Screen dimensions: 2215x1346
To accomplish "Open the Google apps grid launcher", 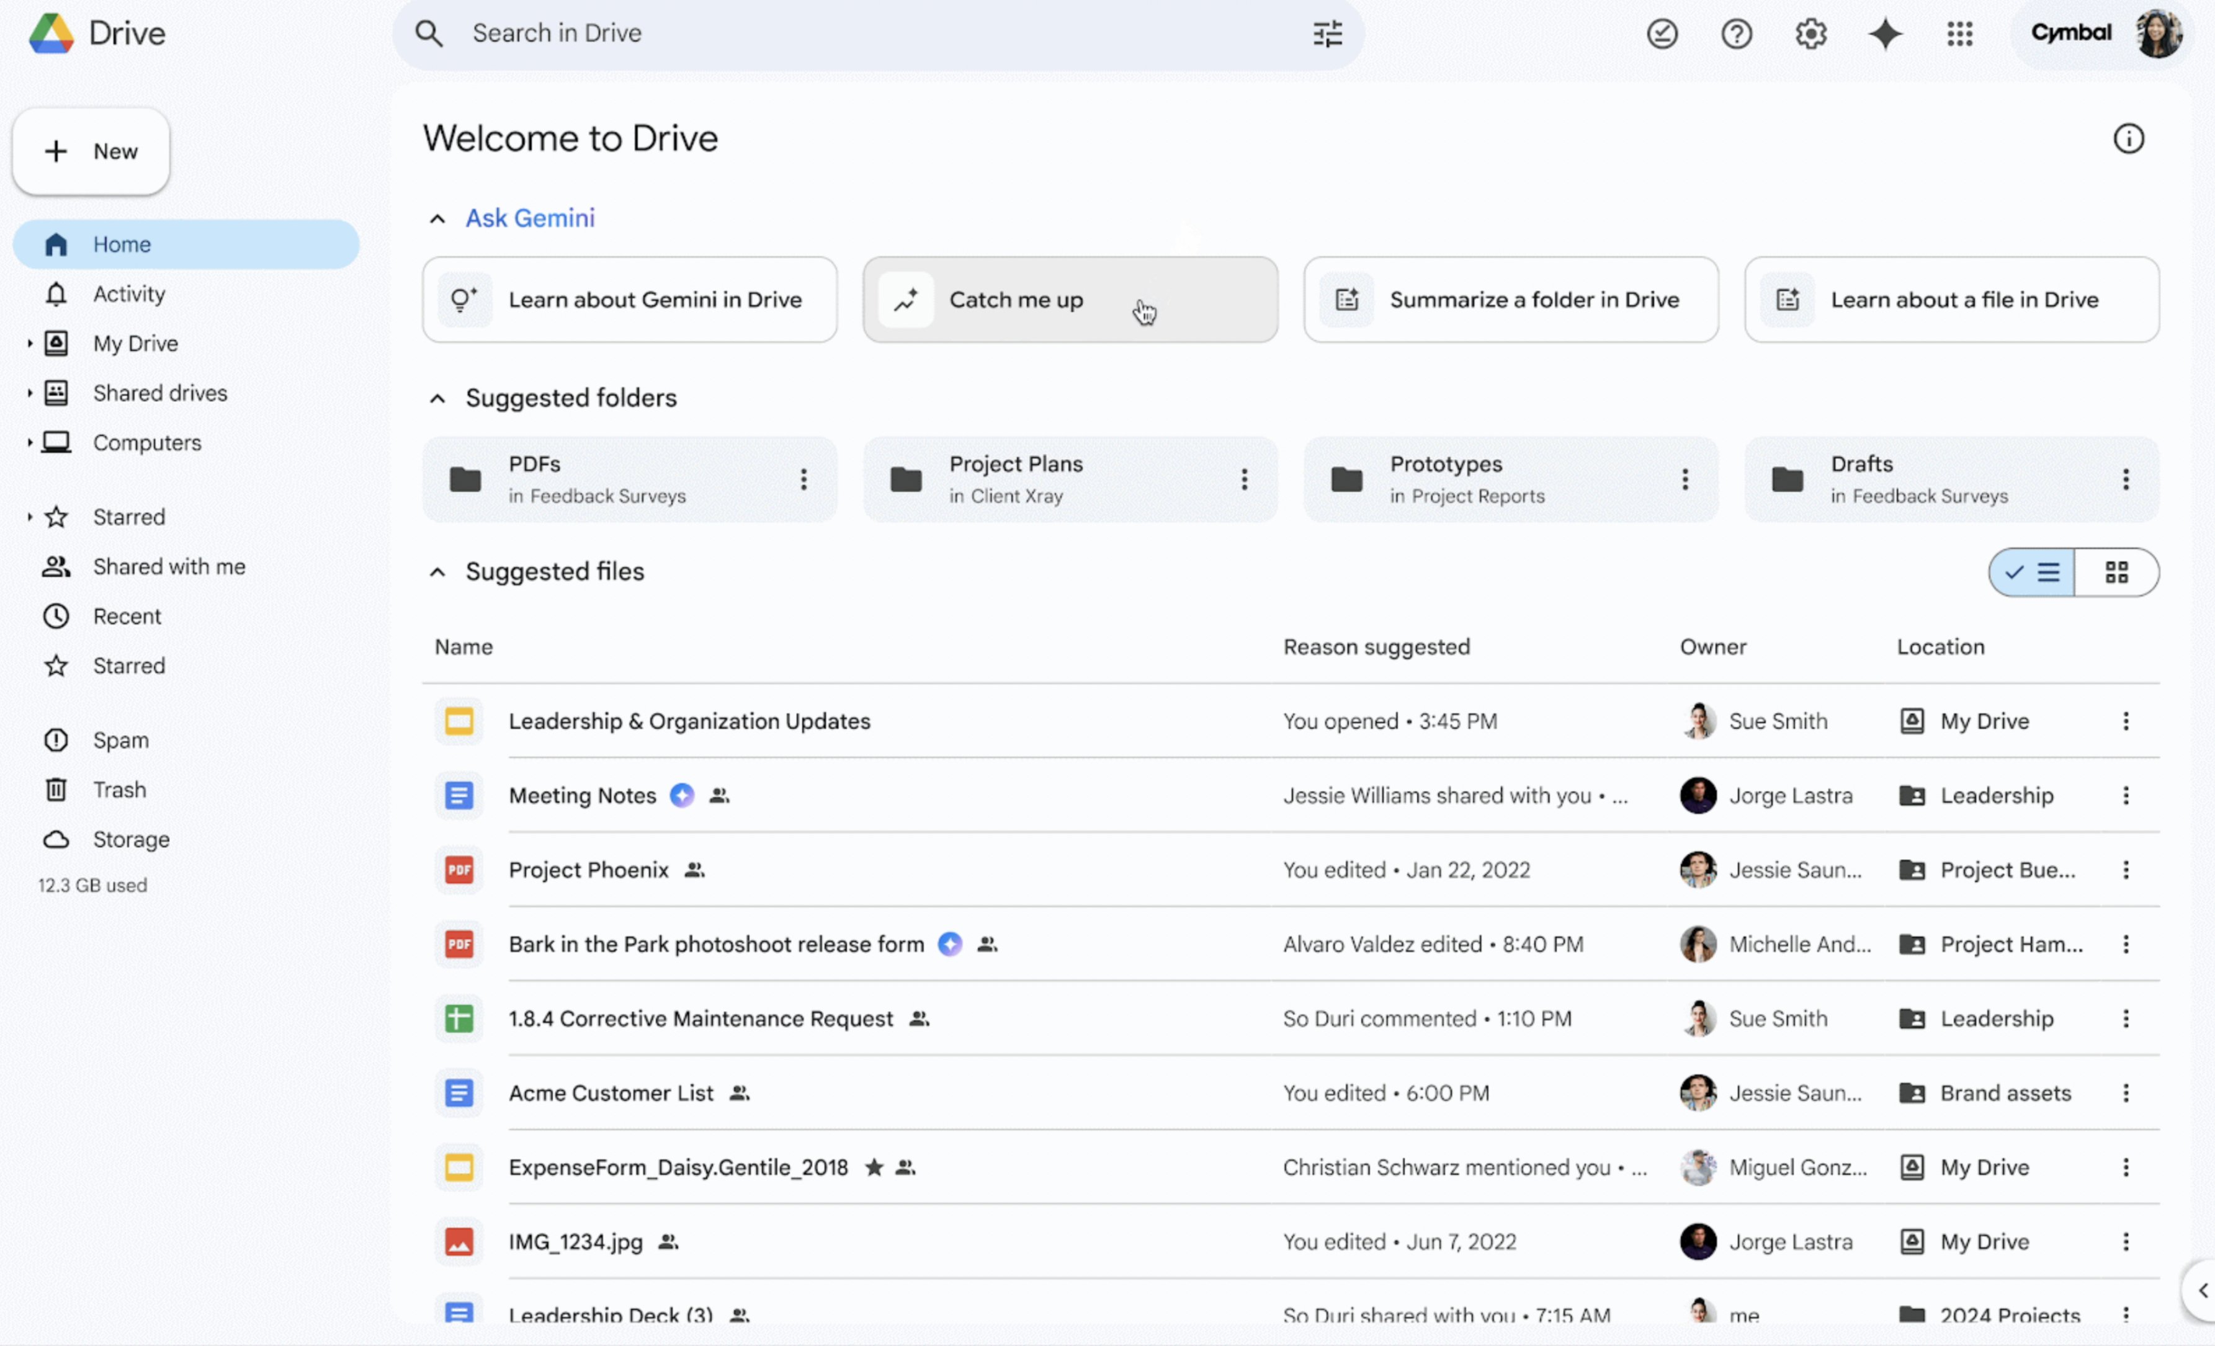I will pyautogui.click(x=1960, y=34).
